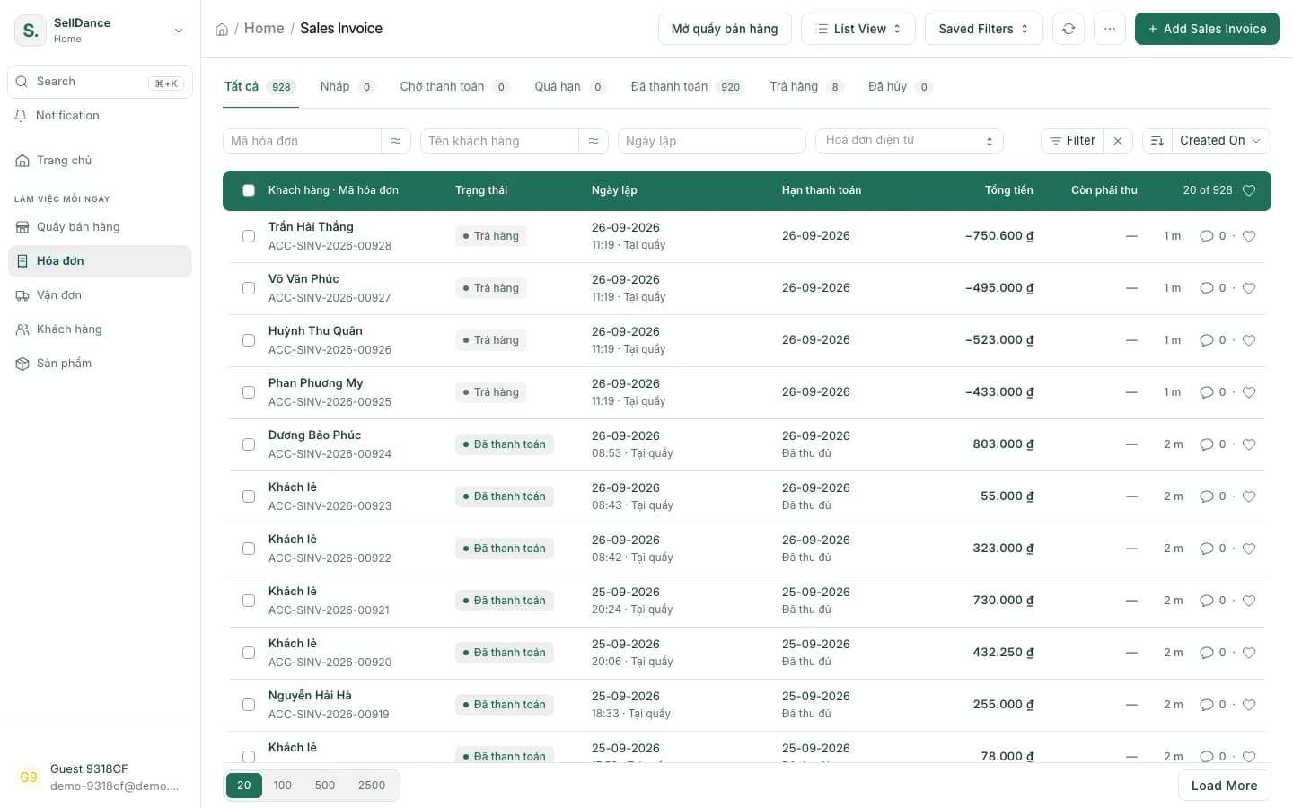Toggle sort direction icon beside Created On
Image resolution: width=1293 pixels, height=808 pixels.
pyautogui.click(x=1157, y=141)
